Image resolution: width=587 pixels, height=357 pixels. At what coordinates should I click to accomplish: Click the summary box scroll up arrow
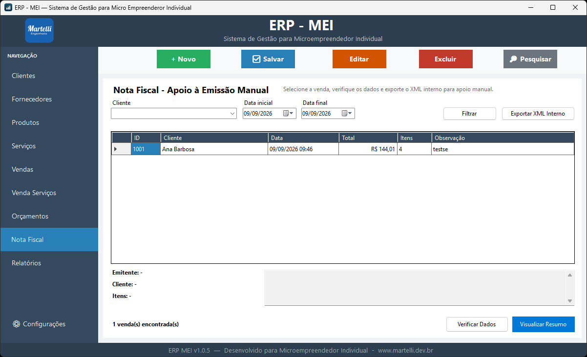tap(570, 275)
